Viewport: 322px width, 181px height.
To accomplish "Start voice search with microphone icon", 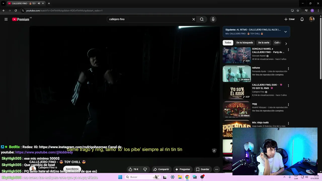I will 213,19.
